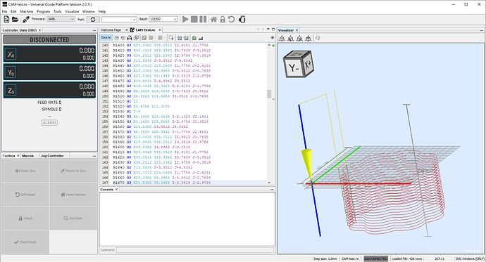The height and width of the screenshot is (262, 486).
Task: Click the Find selection binoculars icon
Action: tap(130, 38)
